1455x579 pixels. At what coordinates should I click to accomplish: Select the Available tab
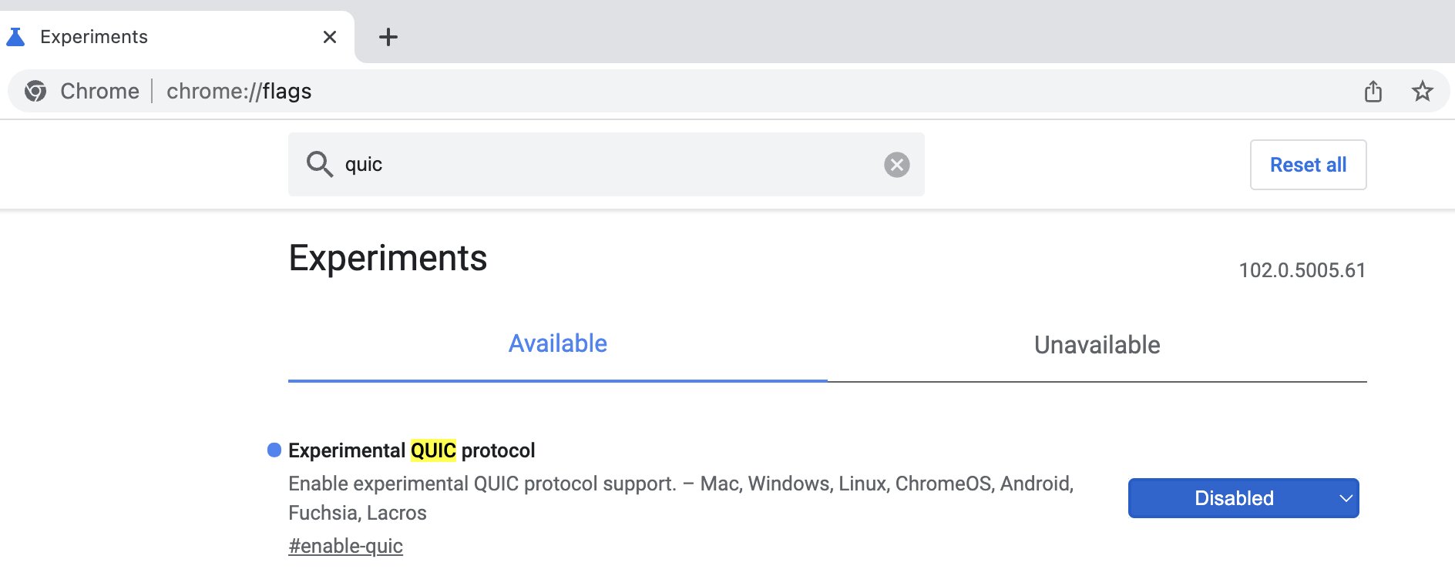(557, 343)
